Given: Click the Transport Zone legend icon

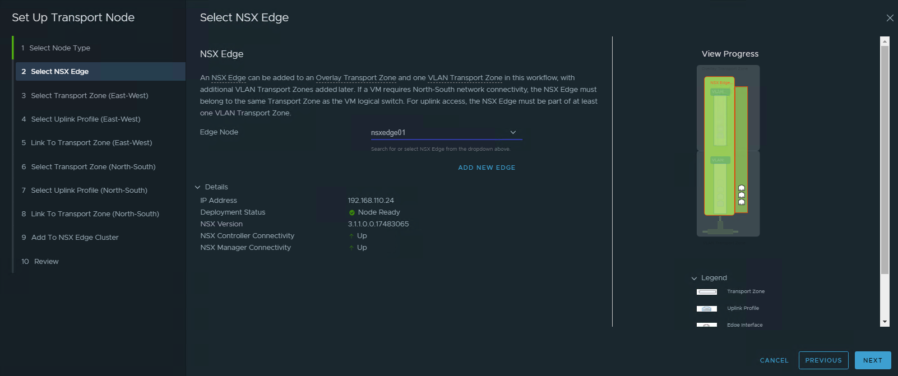Looking at the screenshot, I should pos(706,292).
